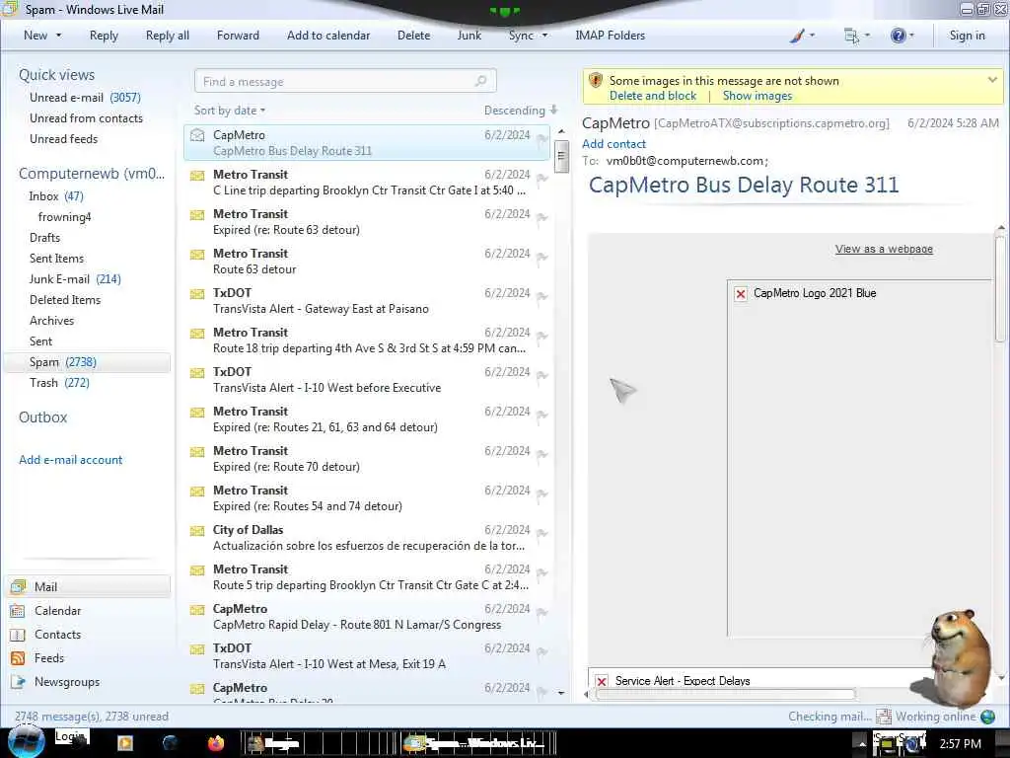Open IMAP Folders from the toolbar
This screenshot has height=758, width=1010.
pyautogui.click(x=610, y=36)
